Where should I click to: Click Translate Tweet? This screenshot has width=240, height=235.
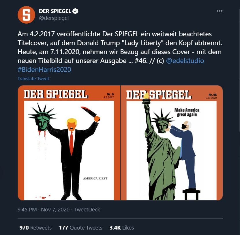(x=33, y=79)
